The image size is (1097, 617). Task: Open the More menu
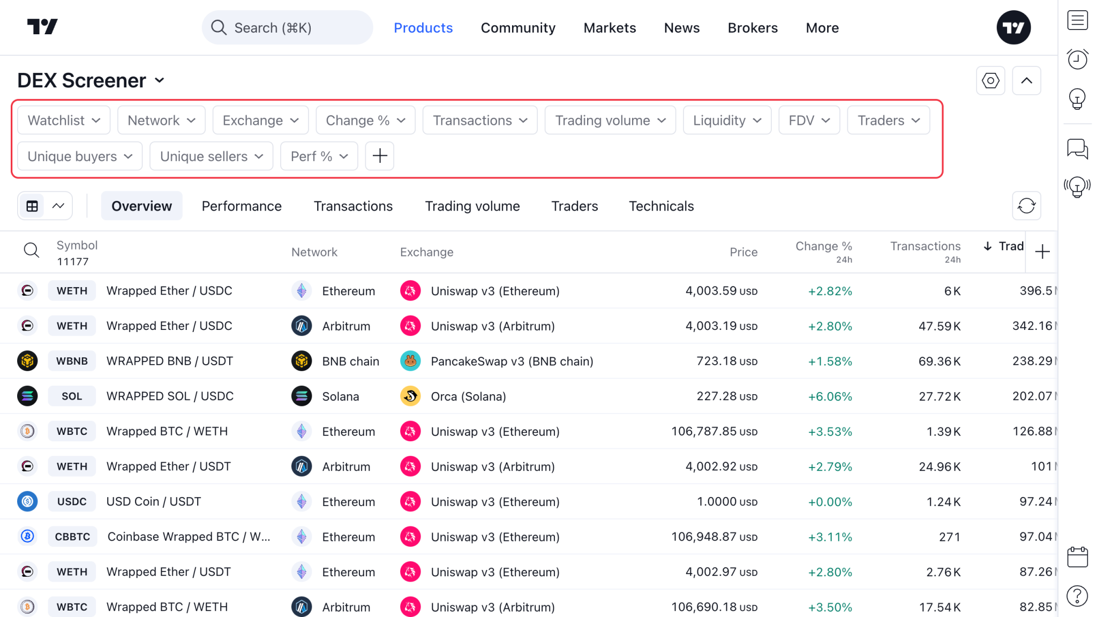(x=822, y=27)
